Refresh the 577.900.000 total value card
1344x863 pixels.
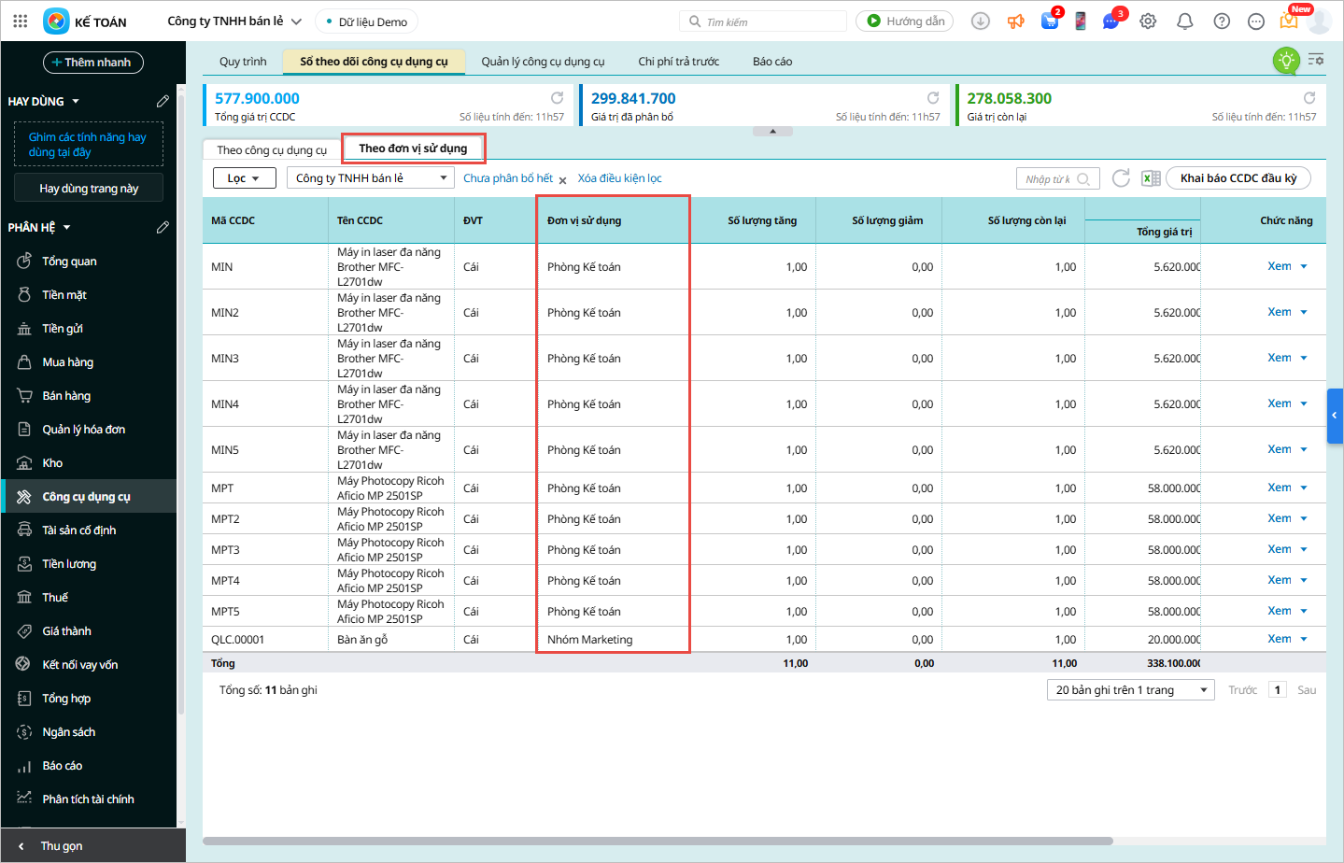[557, 98]
